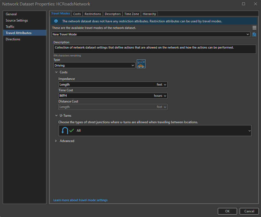Screen dimensions: 261x217
Task: Click the U-turn arrow icon
Action: click(64, 131)
